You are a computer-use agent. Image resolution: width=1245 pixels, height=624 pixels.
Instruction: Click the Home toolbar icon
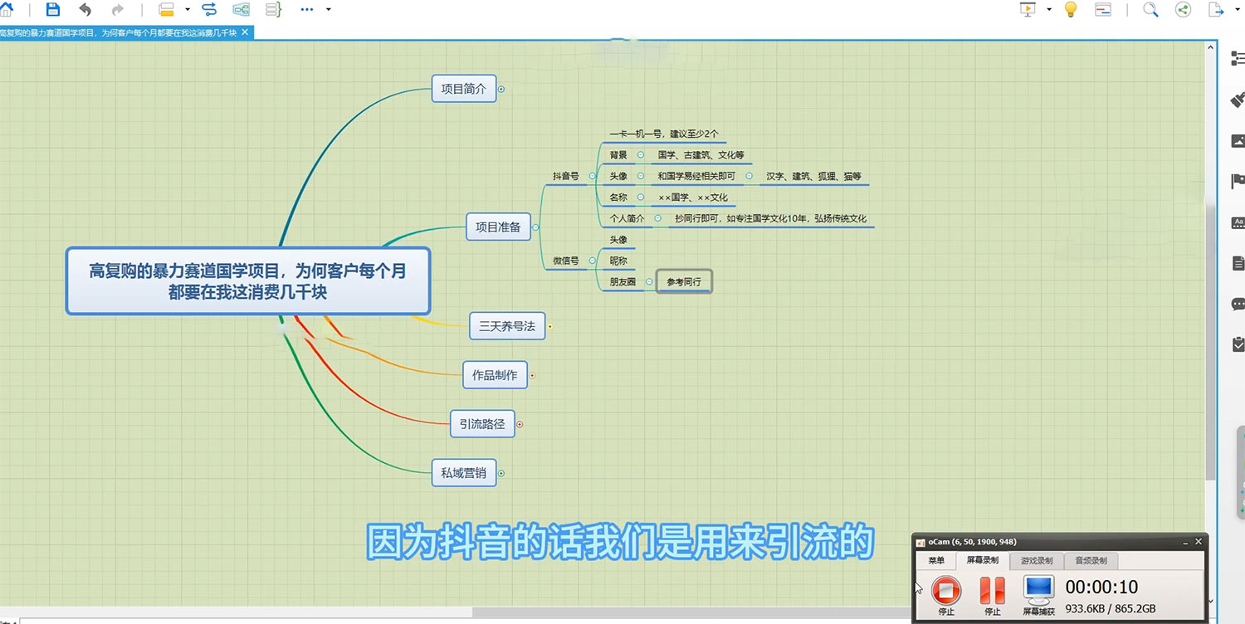pos(7,10)
